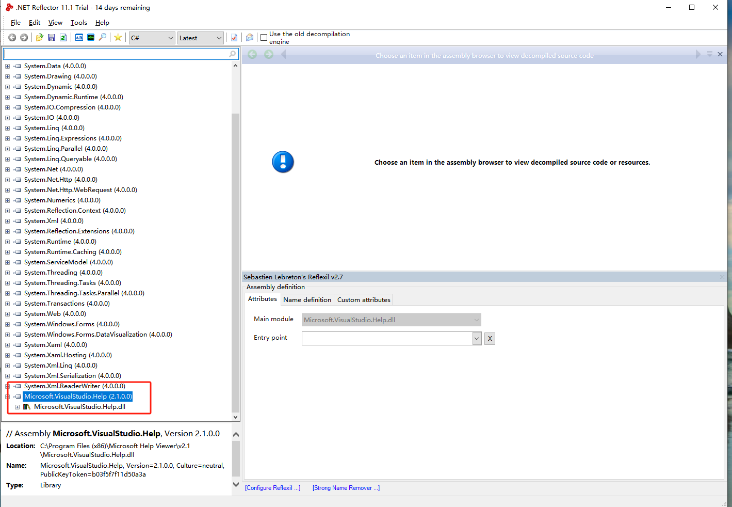Click the save floppy disk icon

point(52,38)
